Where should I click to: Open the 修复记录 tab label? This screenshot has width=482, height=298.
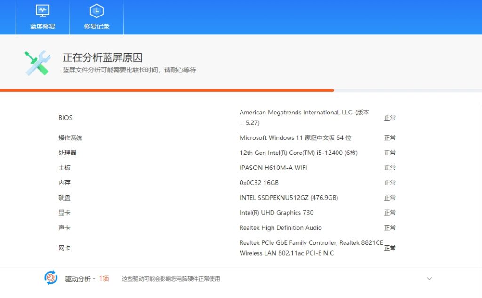[x=96, y=26]
